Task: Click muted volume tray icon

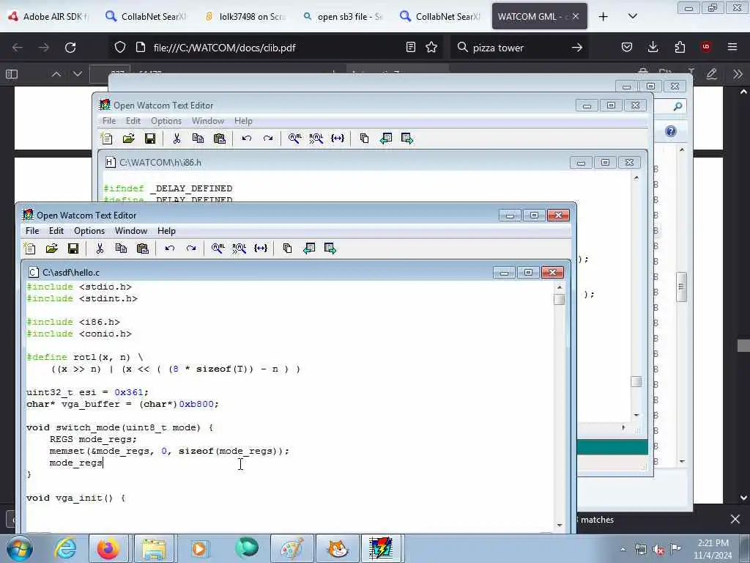Action: 658,550
